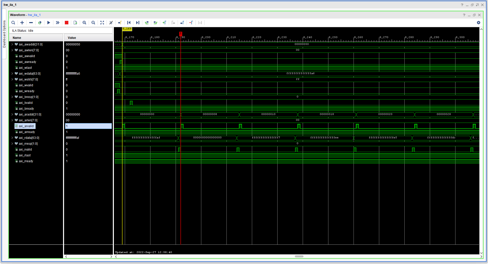Zoom out on the waveform
Image resolution: width=488 pixels, height=264 pixels.
click(93, 23)
